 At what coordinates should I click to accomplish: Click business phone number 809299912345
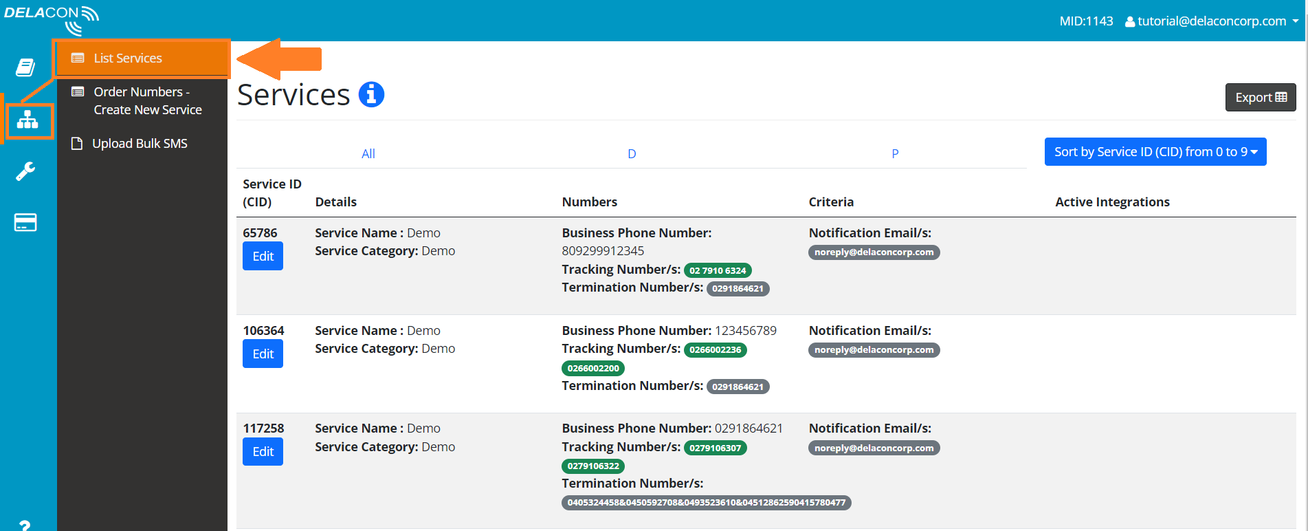click(603, 251)
